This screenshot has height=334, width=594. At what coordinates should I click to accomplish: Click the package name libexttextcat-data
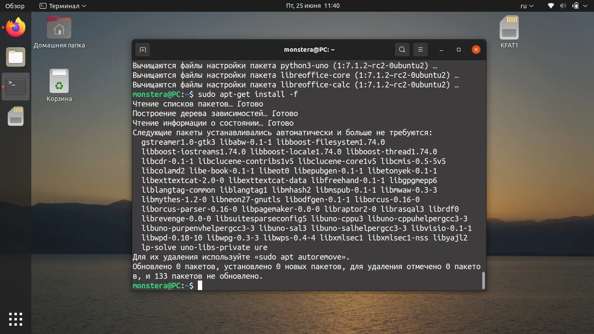point(267,180)
